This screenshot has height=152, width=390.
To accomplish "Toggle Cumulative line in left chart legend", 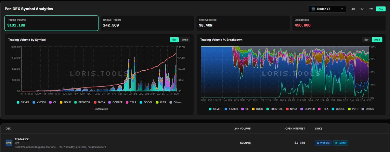I will point(99,109).
